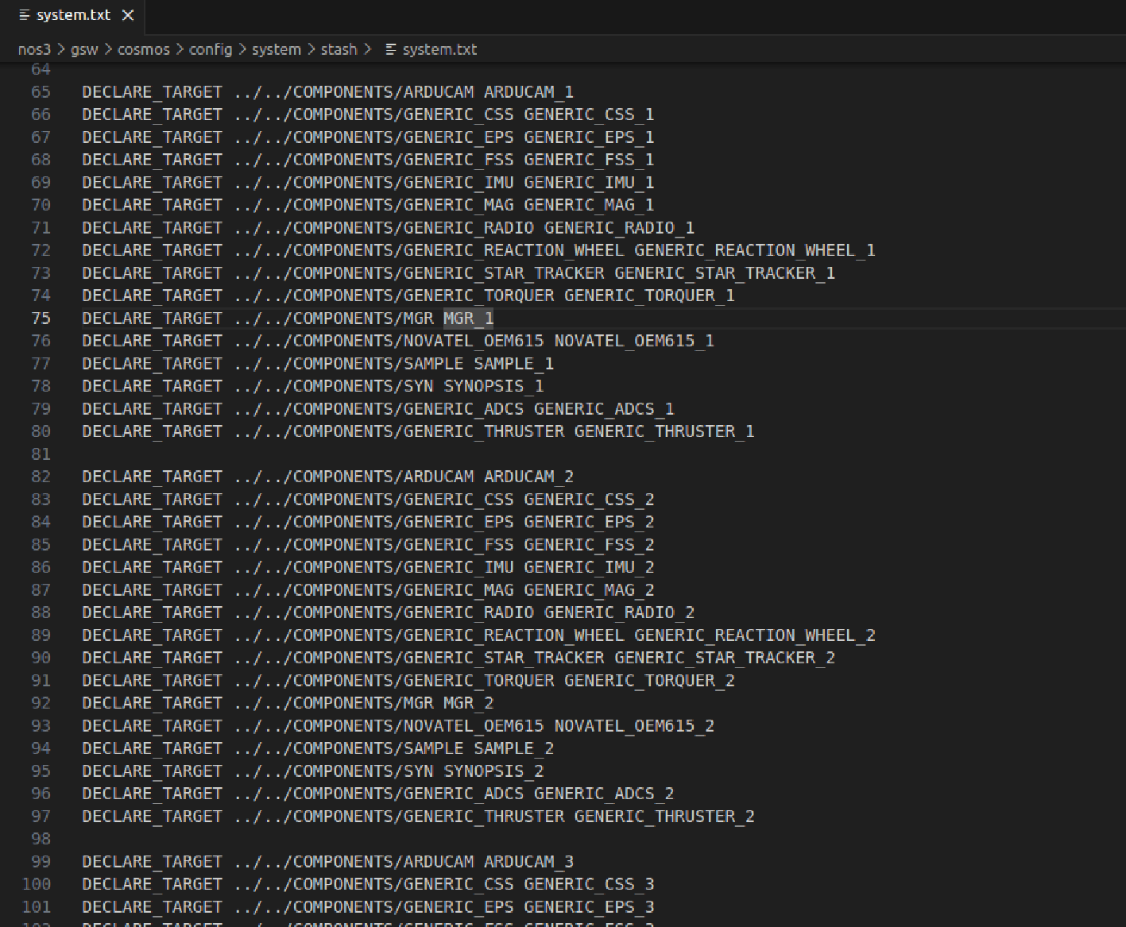Click GENERIC_STAR_TRACKER_1 on line 73

coord(725,273)
